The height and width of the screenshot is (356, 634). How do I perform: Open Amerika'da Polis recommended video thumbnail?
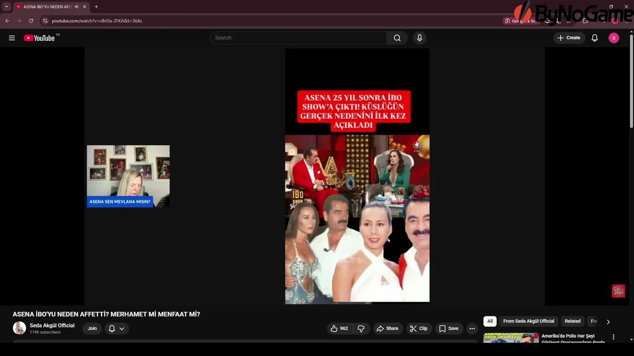(x=511, y=338)
